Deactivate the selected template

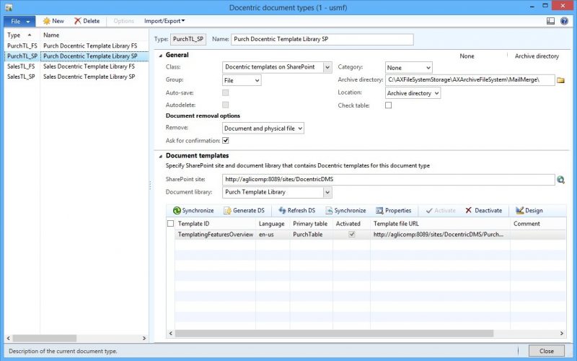tap(483, 210)
